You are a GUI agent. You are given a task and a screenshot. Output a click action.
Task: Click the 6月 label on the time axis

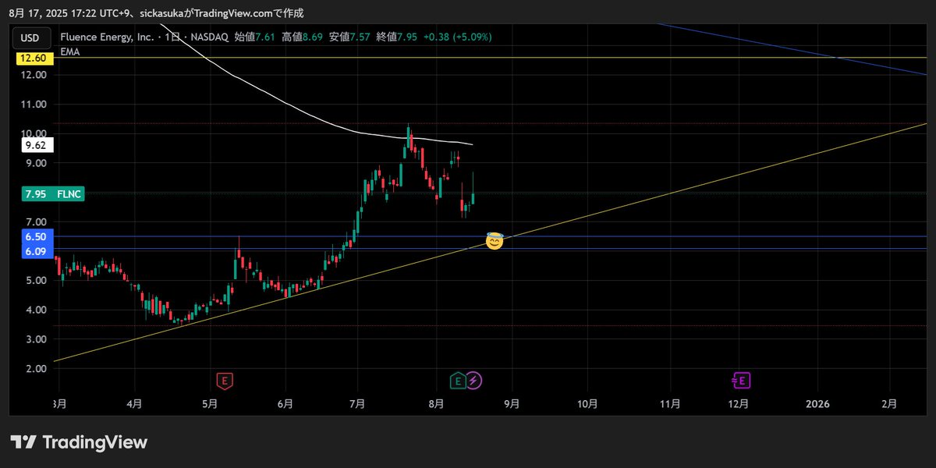pos(285,404)
